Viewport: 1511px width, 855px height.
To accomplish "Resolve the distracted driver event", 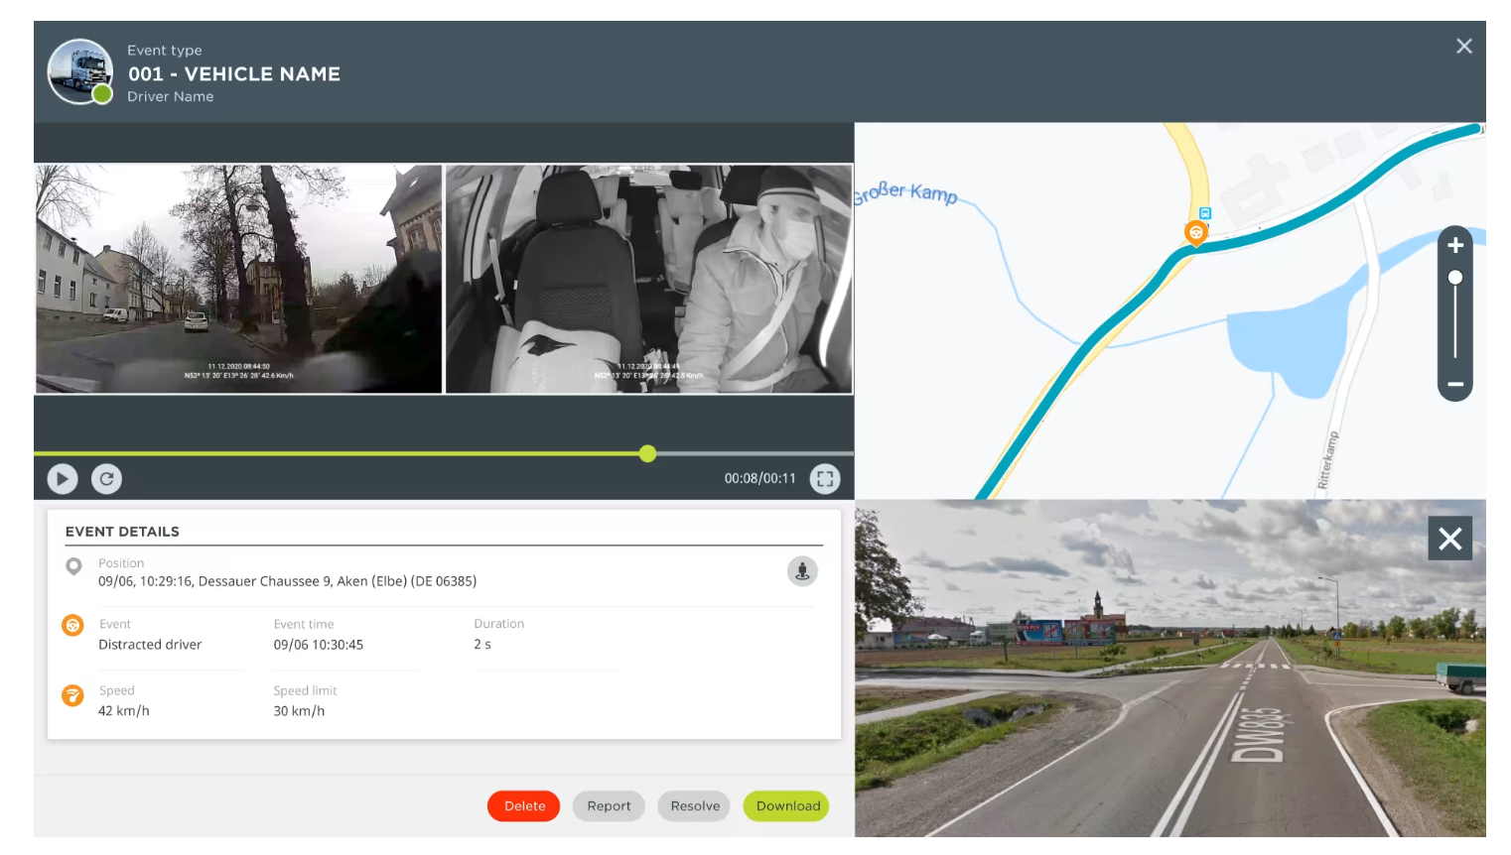I will point(695,806).
